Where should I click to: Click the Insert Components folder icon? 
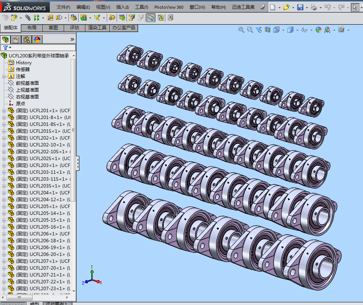14,17
